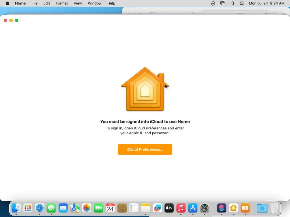Open Calendar from the Dock

pyautogui.click(x=110, y=208)
